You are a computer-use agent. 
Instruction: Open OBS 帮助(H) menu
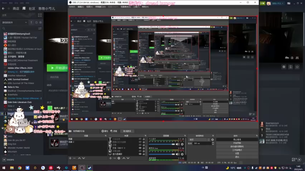coord(145,7)
